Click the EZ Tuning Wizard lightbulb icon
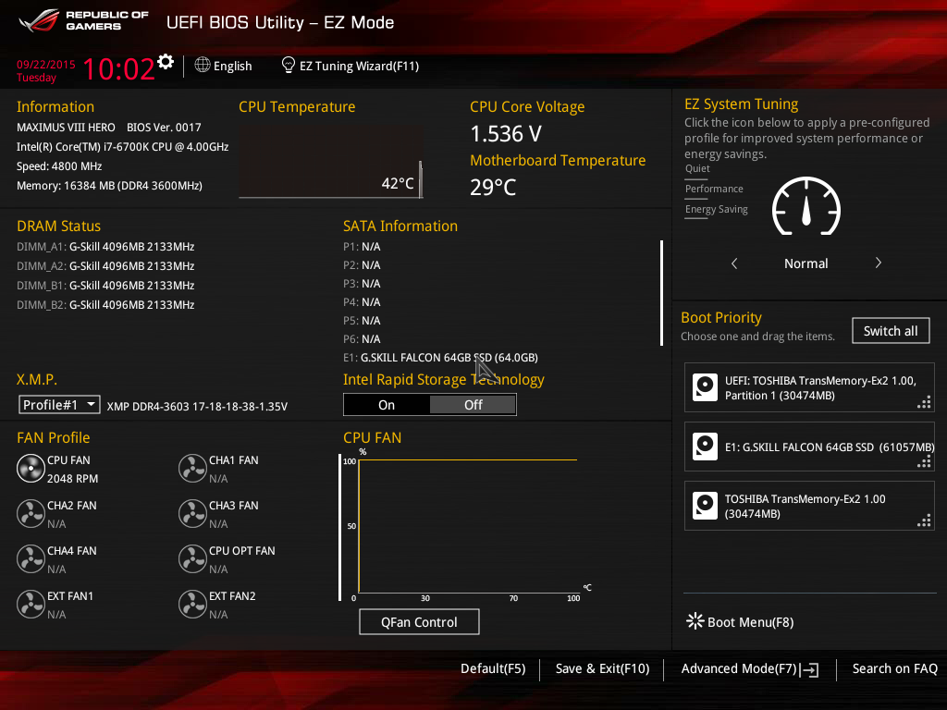 tap(289, 66)
